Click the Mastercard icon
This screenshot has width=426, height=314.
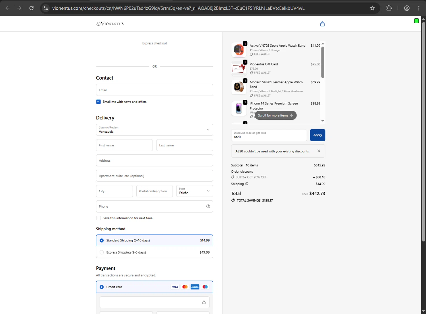tap(185, 287)
